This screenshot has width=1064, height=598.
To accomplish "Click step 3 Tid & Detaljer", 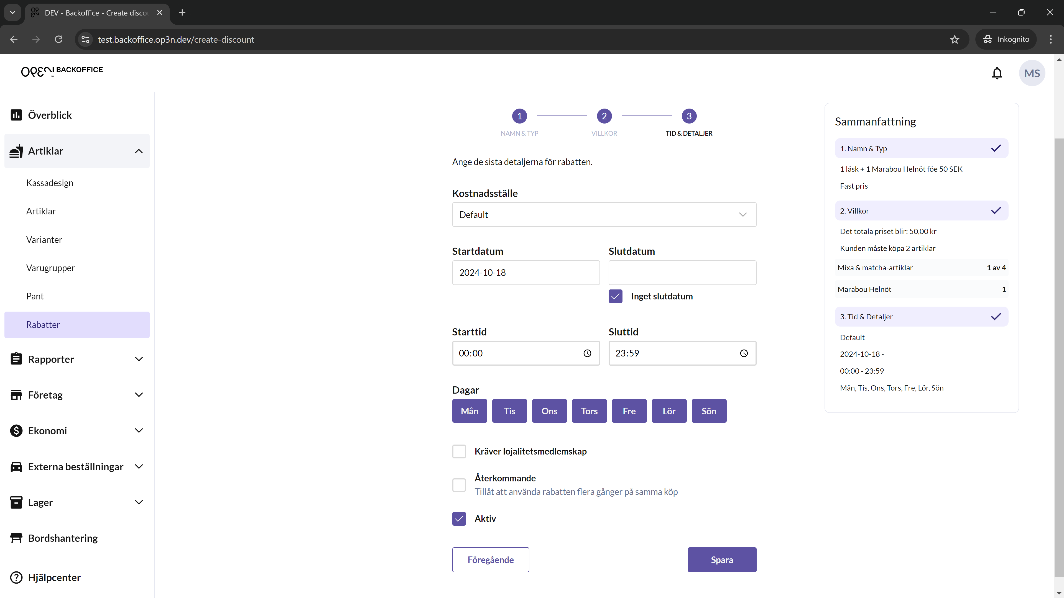I will (x=688, y=116).
